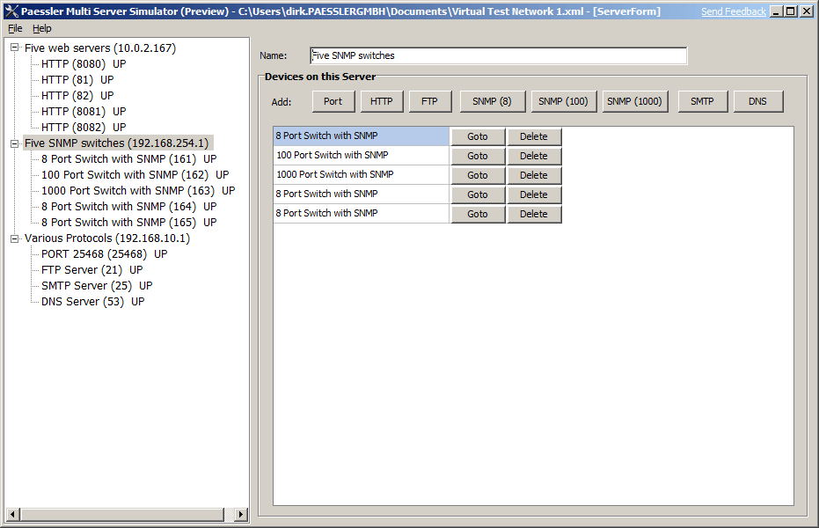Image resolution: width=819 pixels, height=528 pixels.
Task: Add a DNS device
Action: click(x=757, y=100)
